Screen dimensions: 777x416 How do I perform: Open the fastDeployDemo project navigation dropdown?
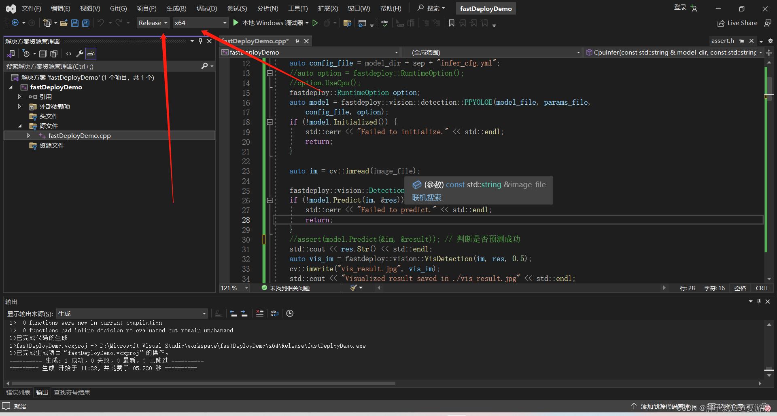coord(310,53)
